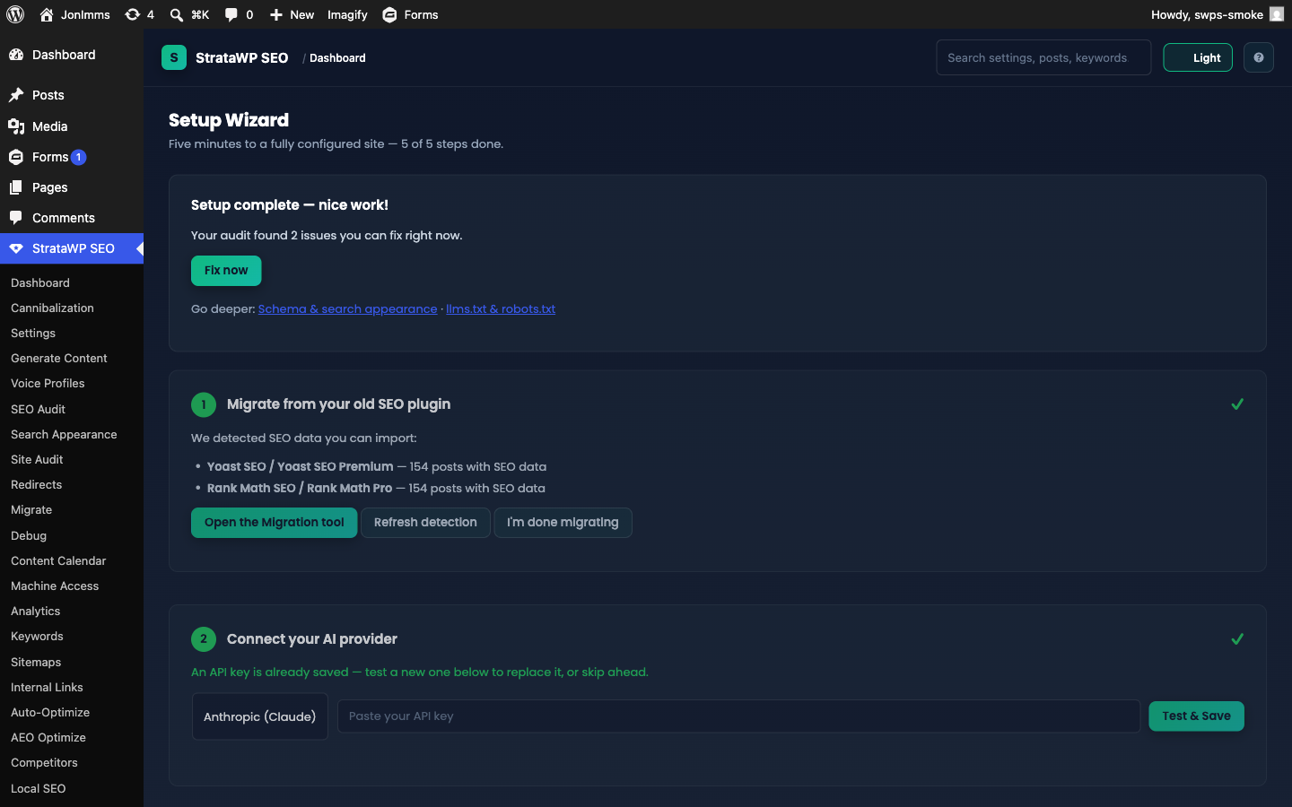Open AEO Optimize submenu item
The height and width of the screenshot is (807, 1292).
point(48,737)
